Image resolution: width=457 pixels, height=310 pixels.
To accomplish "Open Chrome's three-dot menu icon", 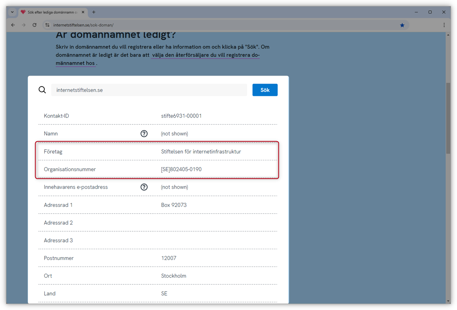I will [x=444, y=25].
